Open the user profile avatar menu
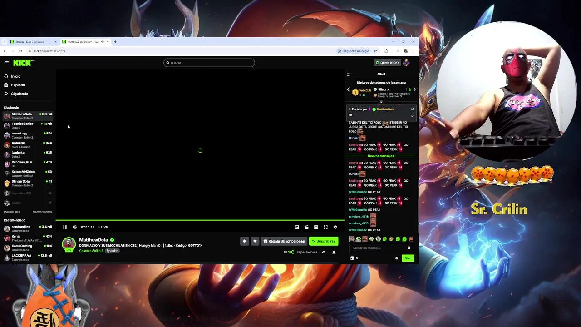 tap(406, 63)
